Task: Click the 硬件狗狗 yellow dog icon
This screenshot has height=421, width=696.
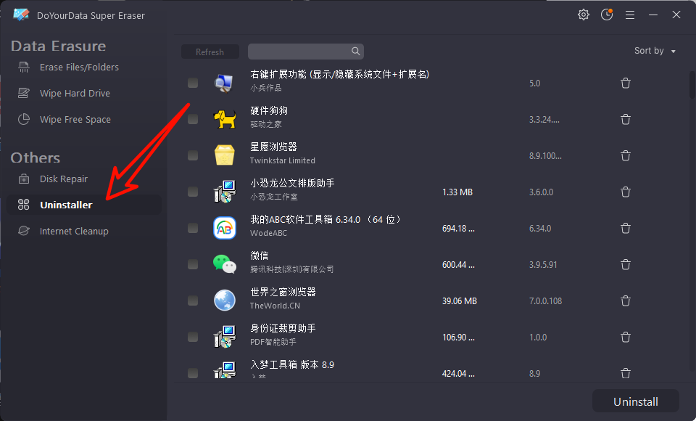Action: click(x=225, y=119)
